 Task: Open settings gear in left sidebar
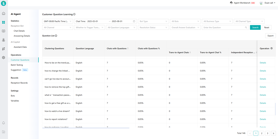coord(3,58)
